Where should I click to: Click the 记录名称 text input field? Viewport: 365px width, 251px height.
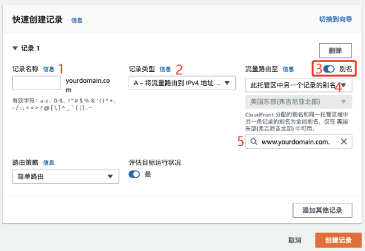point(36,83)
